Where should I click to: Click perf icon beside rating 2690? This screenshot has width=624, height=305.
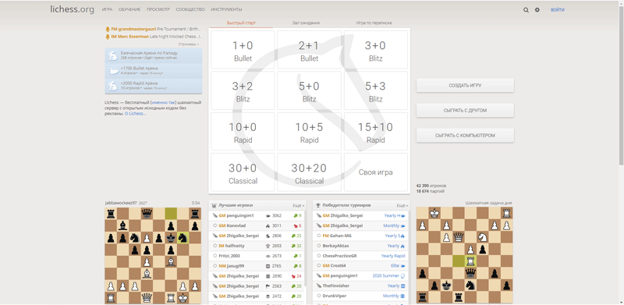268,276
